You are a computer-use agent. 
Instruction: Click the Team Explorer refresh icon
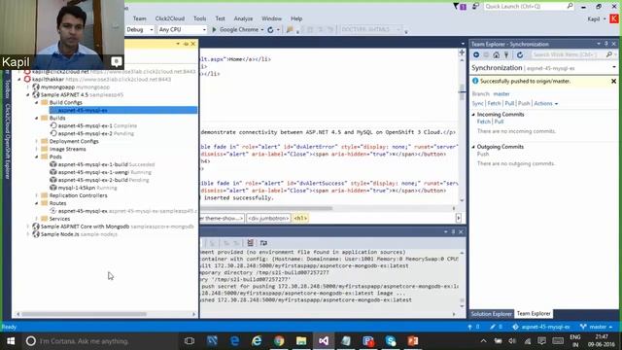pos(520,54)
